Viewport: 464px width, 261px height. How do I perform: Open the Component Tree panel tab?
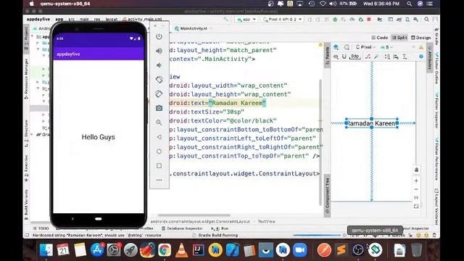coord(327,196)
